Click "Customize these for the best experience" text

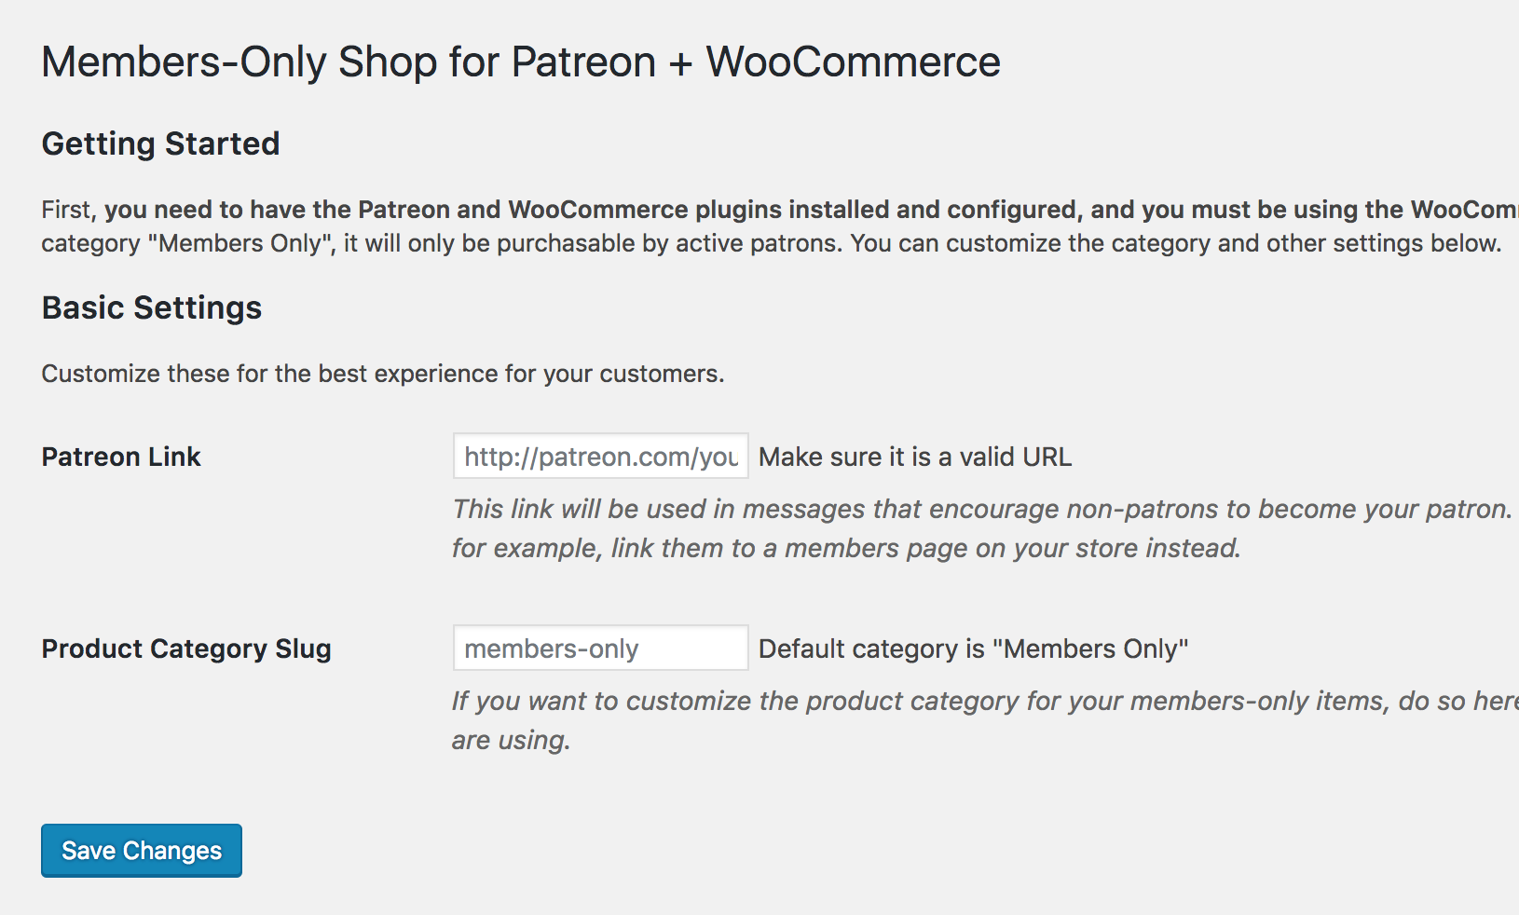[382, 374]
